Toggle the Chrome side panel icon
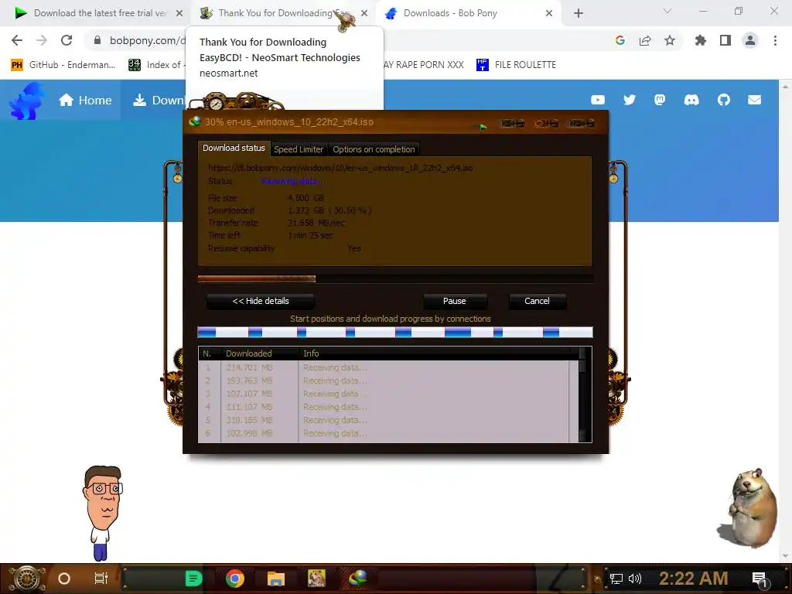The image size is (792, 594). tap(725, 40)
